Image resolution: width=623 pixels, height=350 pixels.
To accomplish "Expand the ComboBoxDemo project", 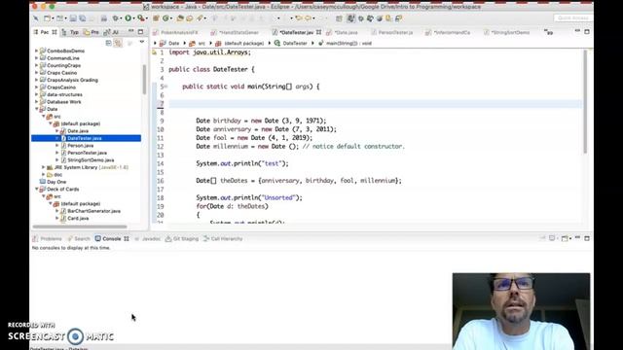I will pos(37,51).
